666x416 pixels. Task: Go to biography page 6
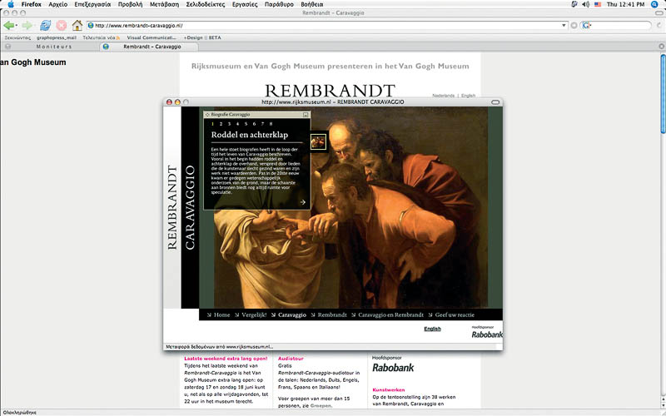(254, 124)
